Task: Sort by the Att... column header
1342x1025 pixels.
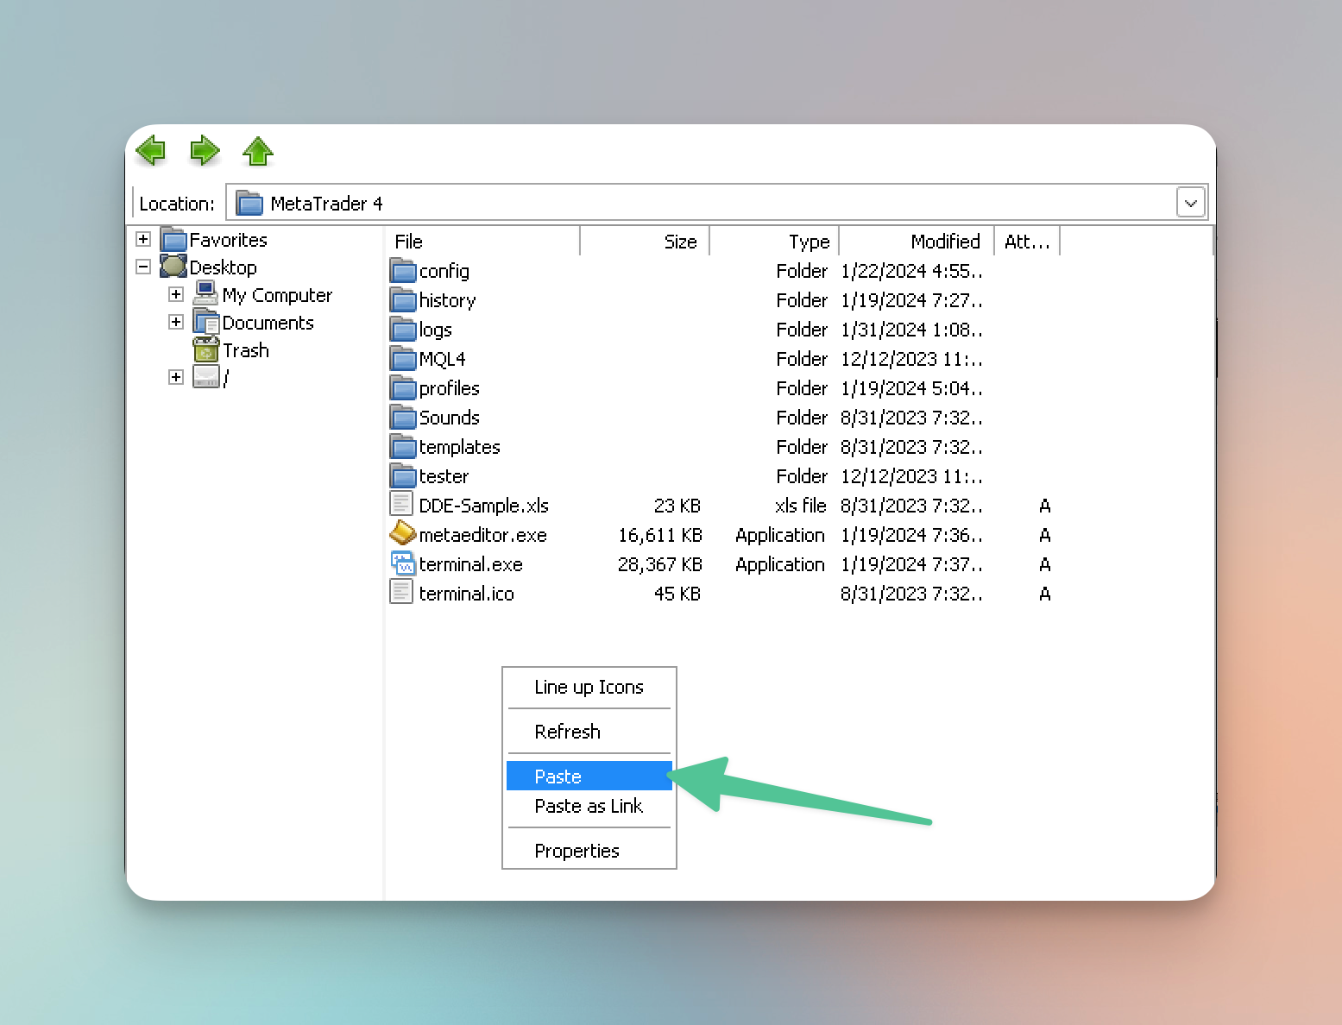Action: tap(1027, 242)
